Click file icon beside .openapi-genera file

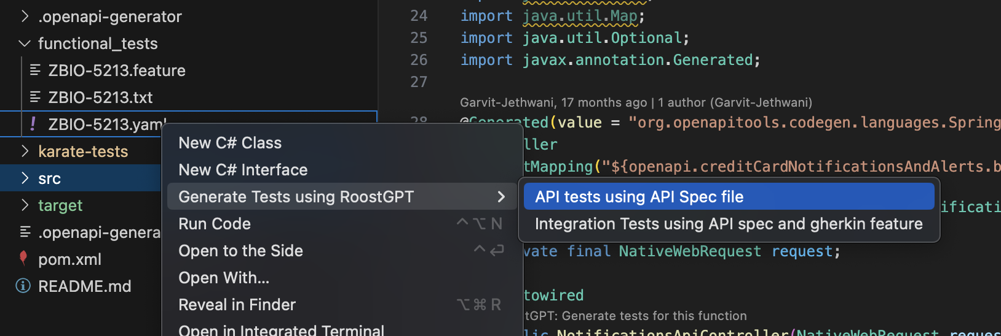pos(25,232)
